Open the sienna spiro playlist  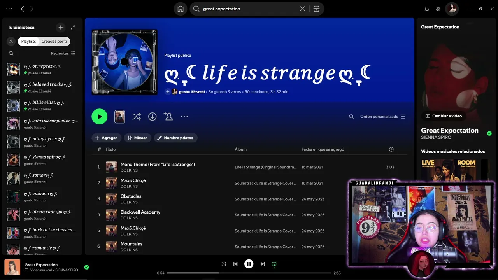[42, 160]
